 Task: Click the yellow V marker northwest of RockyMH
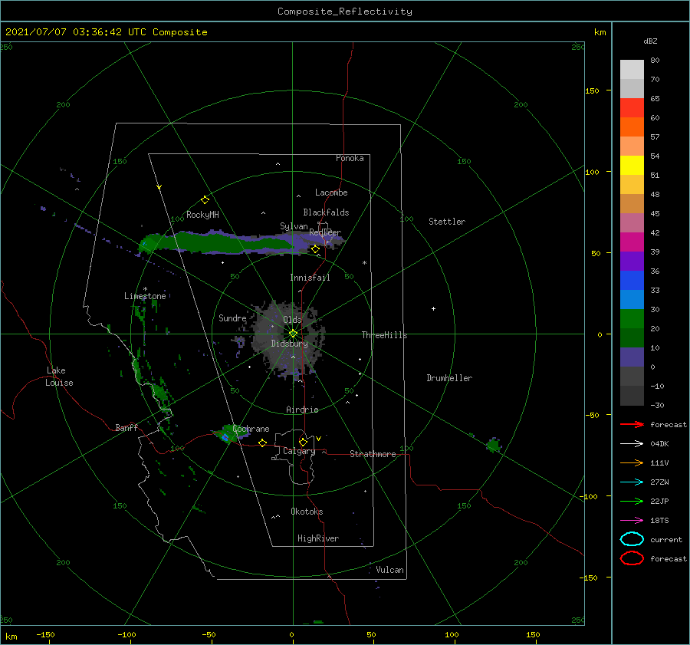(159, 187)
